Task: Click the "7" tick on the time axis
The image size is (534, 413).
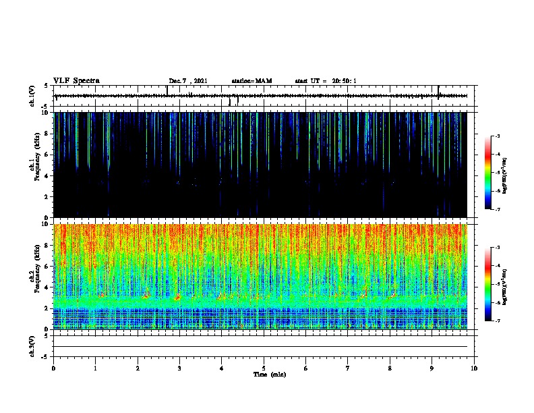Action: pos(348,368)
